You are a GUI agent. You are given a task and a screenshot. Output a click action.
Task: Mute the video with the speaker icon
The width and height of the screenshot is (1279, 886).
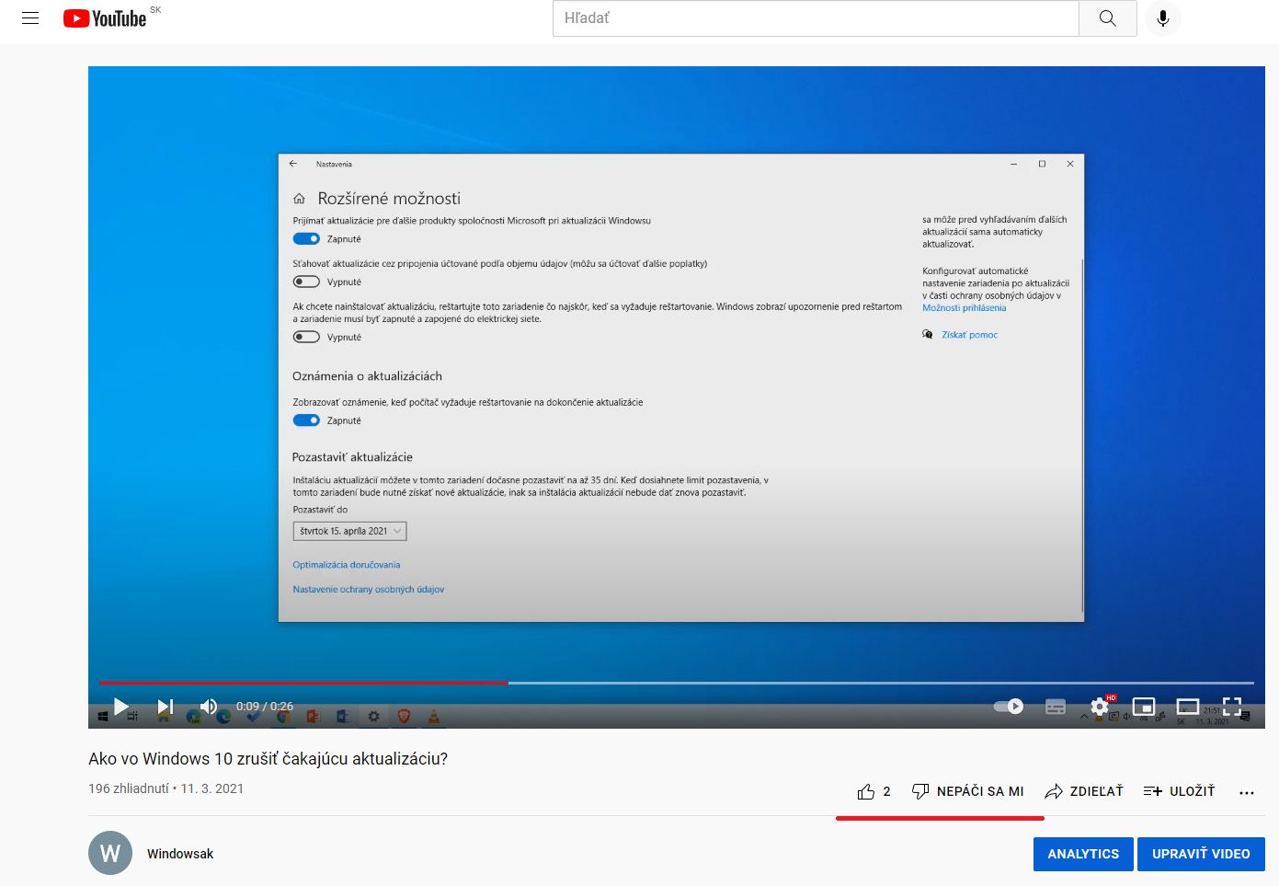[210, 707]
